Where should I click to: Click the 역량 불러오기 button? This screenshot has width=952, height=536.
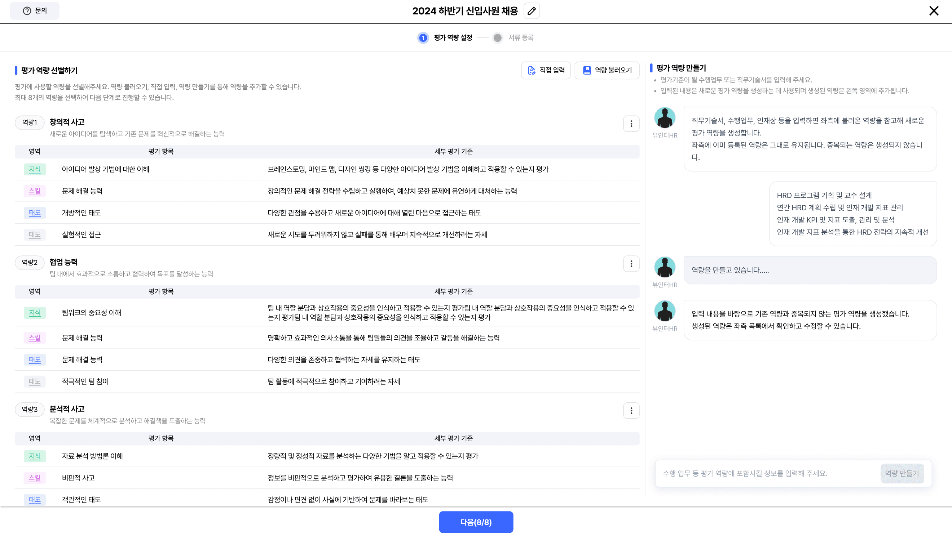click(607, 70)
